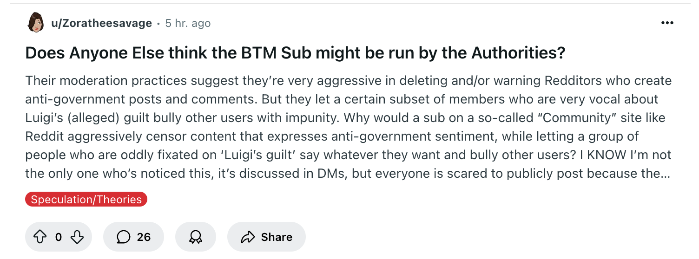Click the comment bubble icon
The width and height of the screenshot is (699, 259).
pos(123,237)
